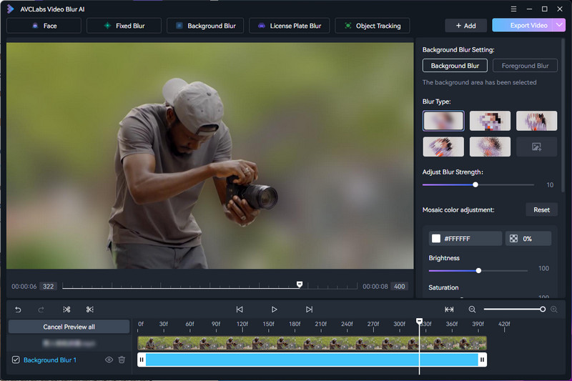Click the right handle of blur clip

482,360
